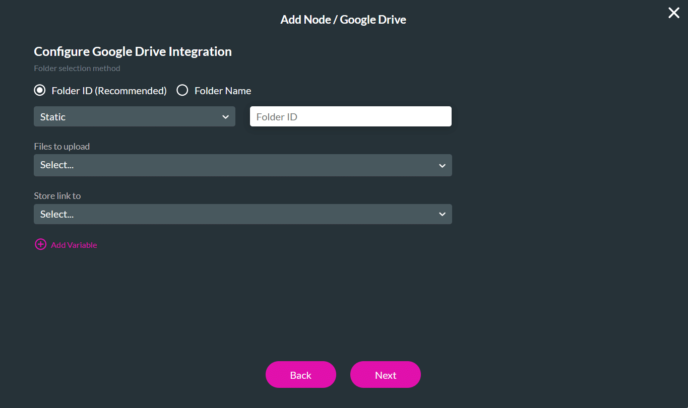
Task: Dismiss the dialog using the X icon
Action: (x=673, y=13)
